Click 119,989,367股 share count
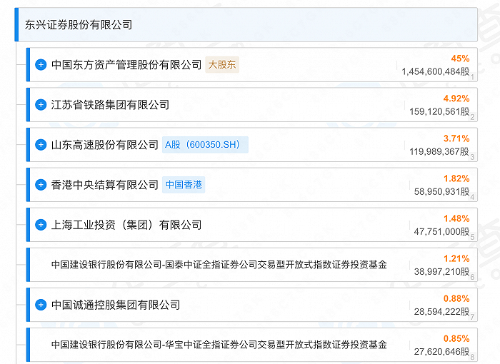This screenshot has height=364, width=500. point(439,151)
